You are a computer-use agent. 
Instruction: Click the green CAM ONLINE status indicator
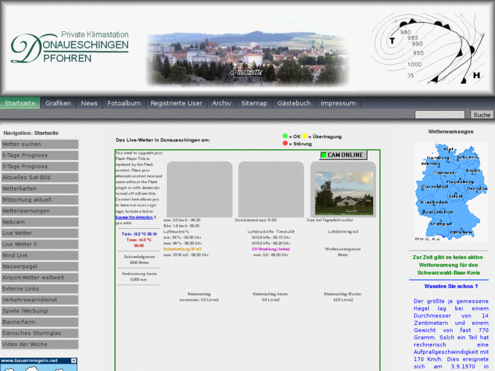click(x=343, y=155)
